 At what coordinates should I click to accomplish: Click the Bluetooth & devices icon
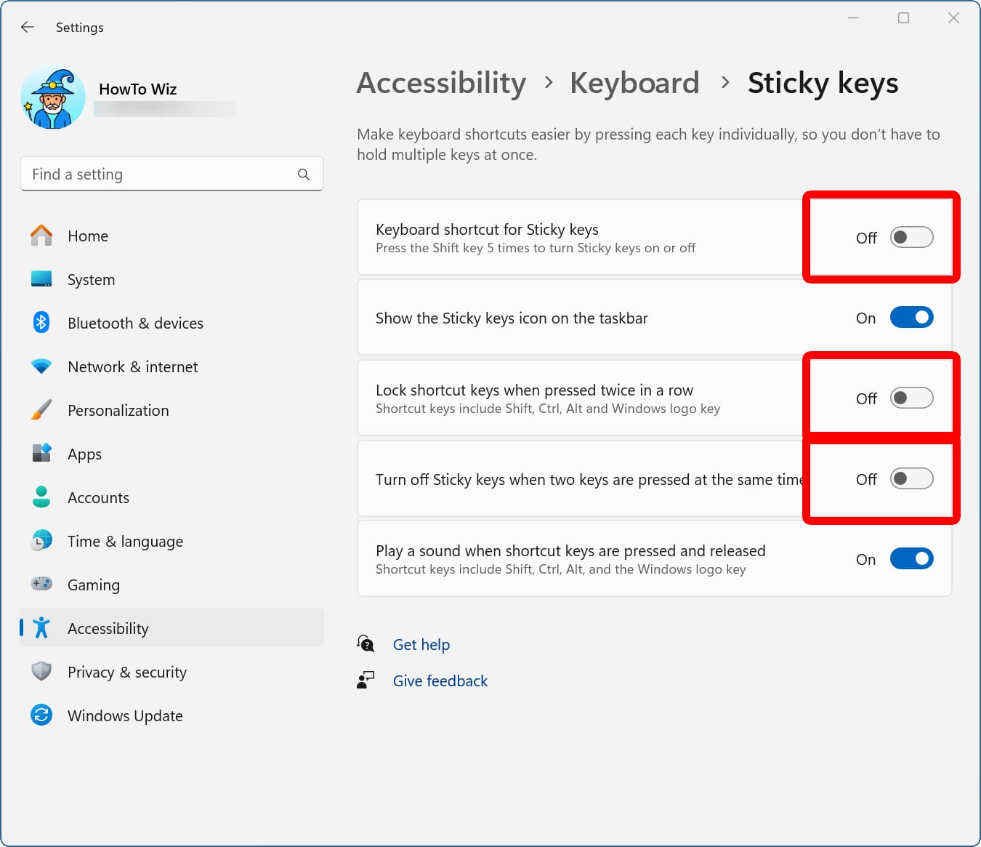[41, 322]
